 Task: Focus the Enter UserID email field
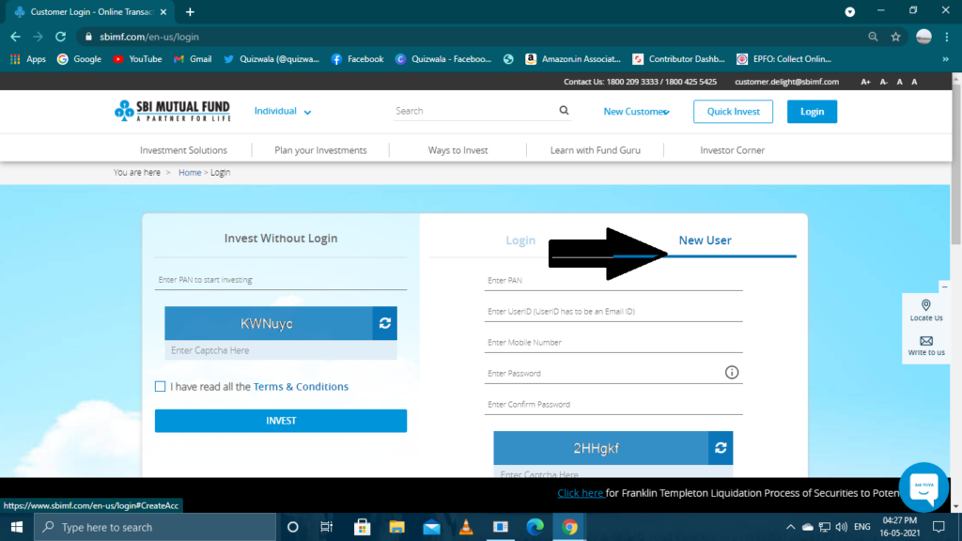(613, 312)
